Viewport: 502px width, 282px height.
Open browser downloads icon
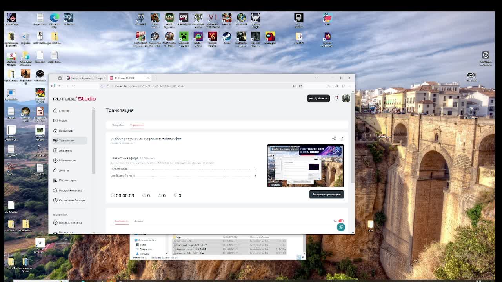click(329, 86)
